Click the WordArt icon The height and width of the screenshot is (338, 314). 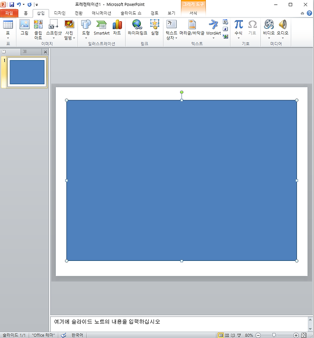[213, 24]
